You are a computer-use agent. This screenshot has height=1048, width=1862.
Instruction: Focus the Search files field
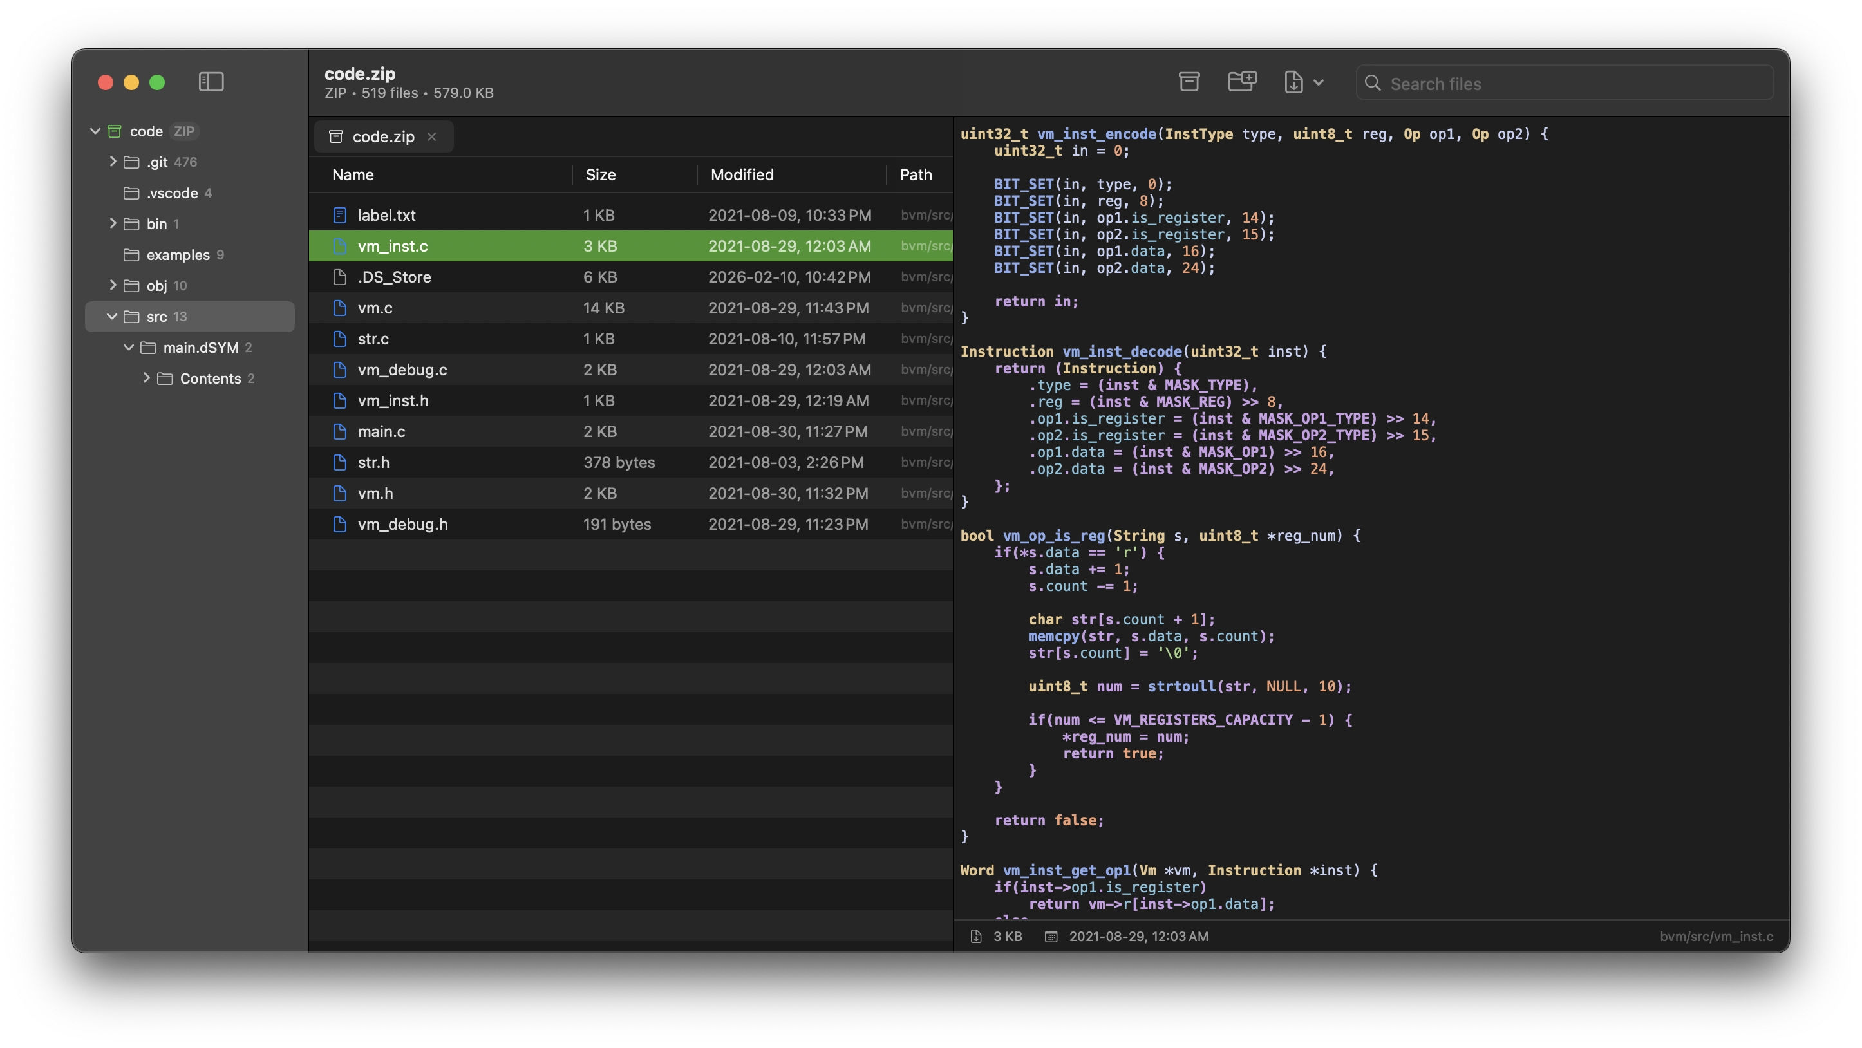[x=1564, y=84]
